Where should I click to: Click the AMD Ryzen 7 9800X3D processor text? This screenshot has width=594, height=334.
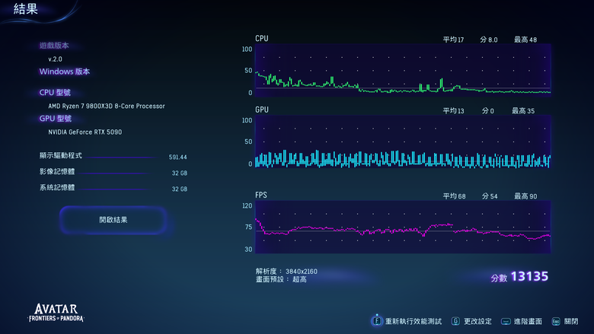[107, 107]
